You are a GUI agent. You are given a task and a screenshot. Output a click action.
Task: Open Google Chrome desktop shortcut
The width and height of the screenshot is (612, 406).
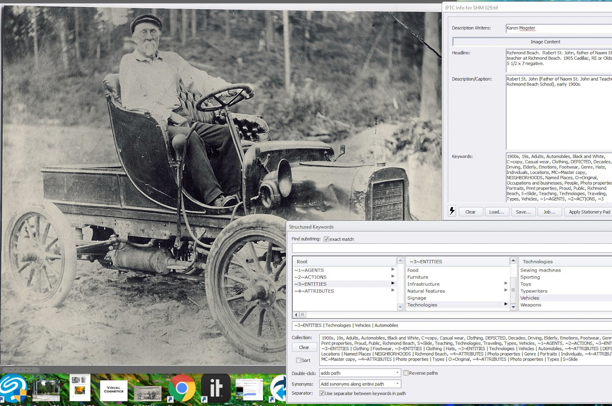point(181,388)
